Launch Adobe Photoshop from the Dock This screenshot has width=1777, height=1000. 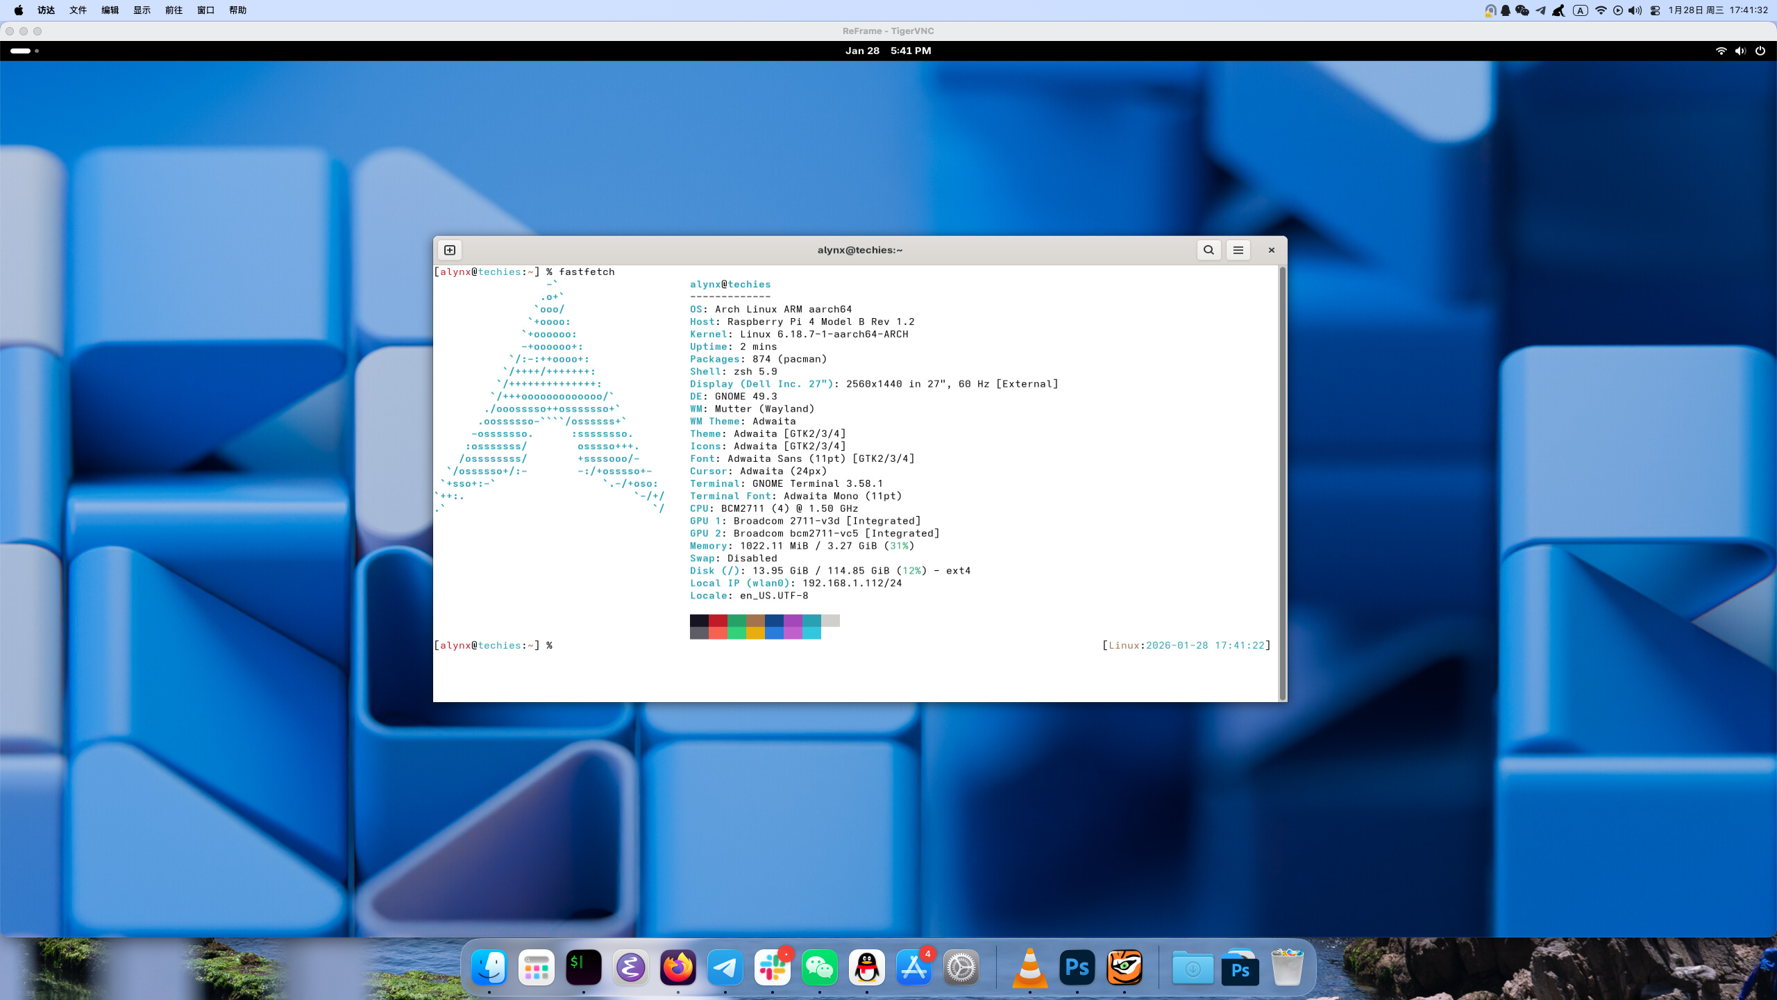point(1076,967)
